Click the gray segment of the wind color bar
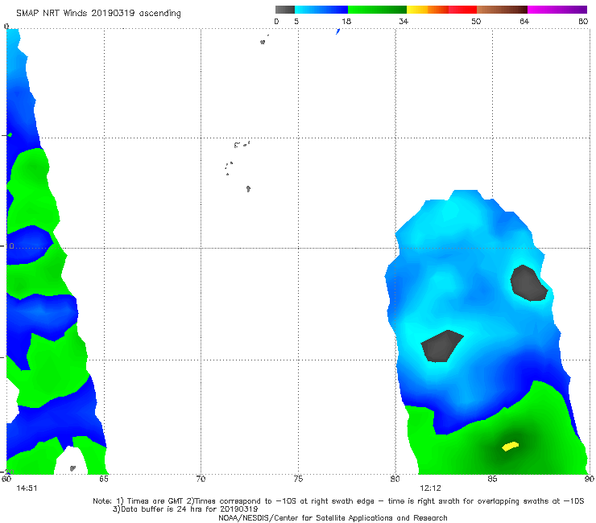596x523 pixels. coord(285,10)
